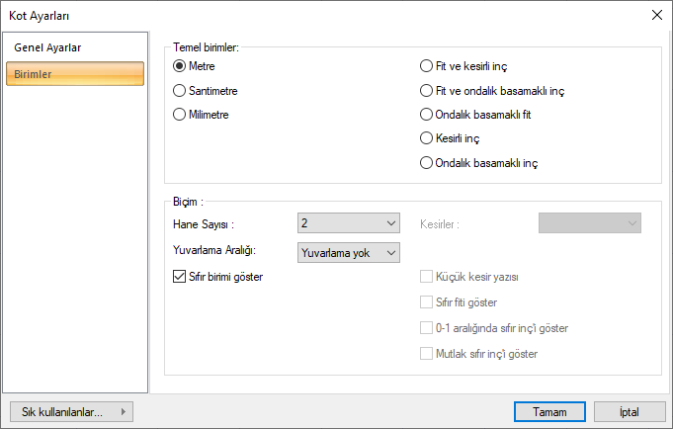This screenshot has height=429, width=673.
Task: Toggle Sıfır fiti göster checkbox
Action: pos(427,302)
